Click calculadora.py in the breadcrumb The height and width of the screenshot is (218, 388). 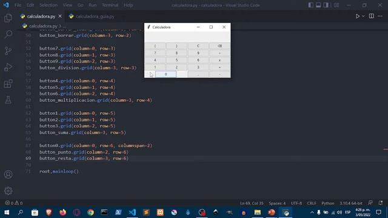pos(43,26)
